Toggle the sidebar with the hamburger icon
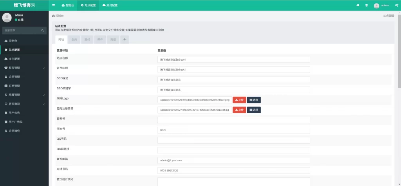The height and width of the screenshot is (186, 401). pyautogui.click(x=53, y=5)
